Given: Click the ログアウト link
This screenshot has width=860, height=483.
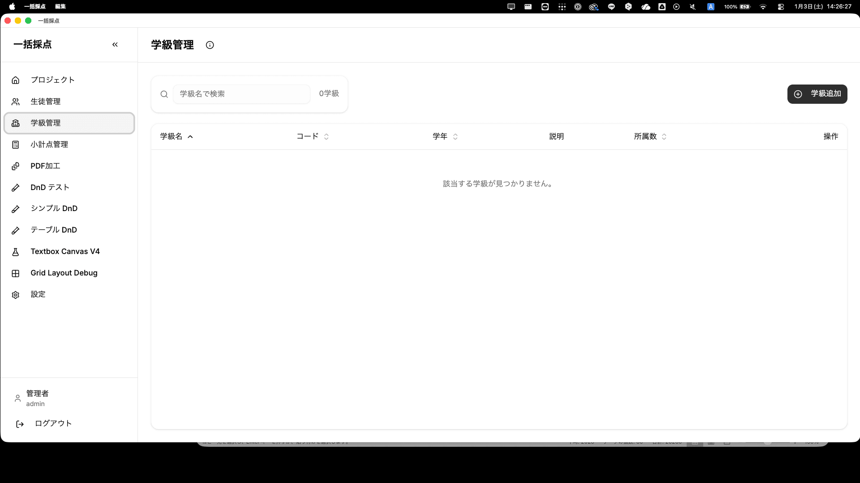Looking at the screenshot, I should (x=53, y=423).
